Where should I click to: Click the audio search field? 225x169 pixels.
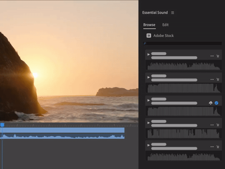pos(183,44)
